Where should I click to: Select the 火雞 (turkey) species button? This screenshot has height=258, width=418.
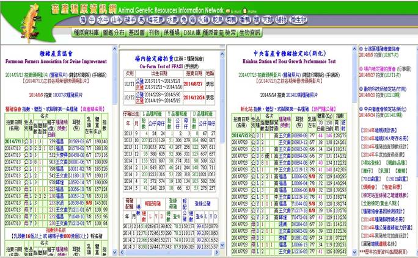pos(204,20)
